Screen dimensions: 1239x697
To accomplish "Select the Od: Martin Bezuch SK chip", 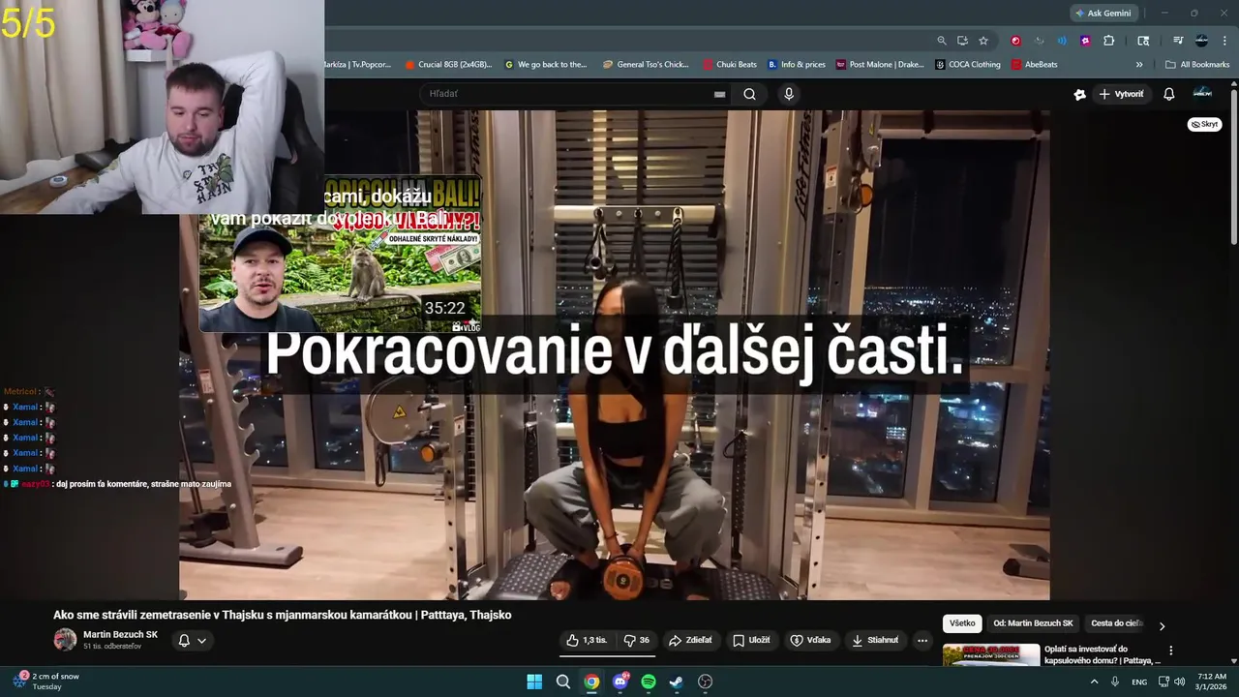I will [x=1033, y=623].
